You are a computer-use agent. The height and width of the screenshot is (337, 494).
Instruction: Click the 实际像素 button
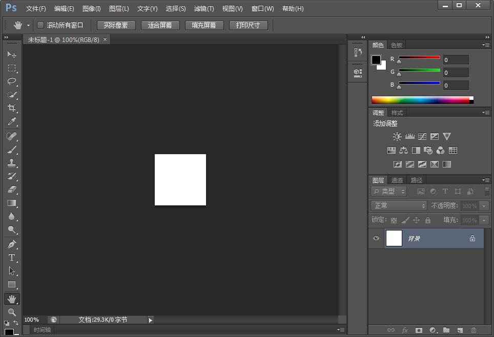(x=116, y=25)
